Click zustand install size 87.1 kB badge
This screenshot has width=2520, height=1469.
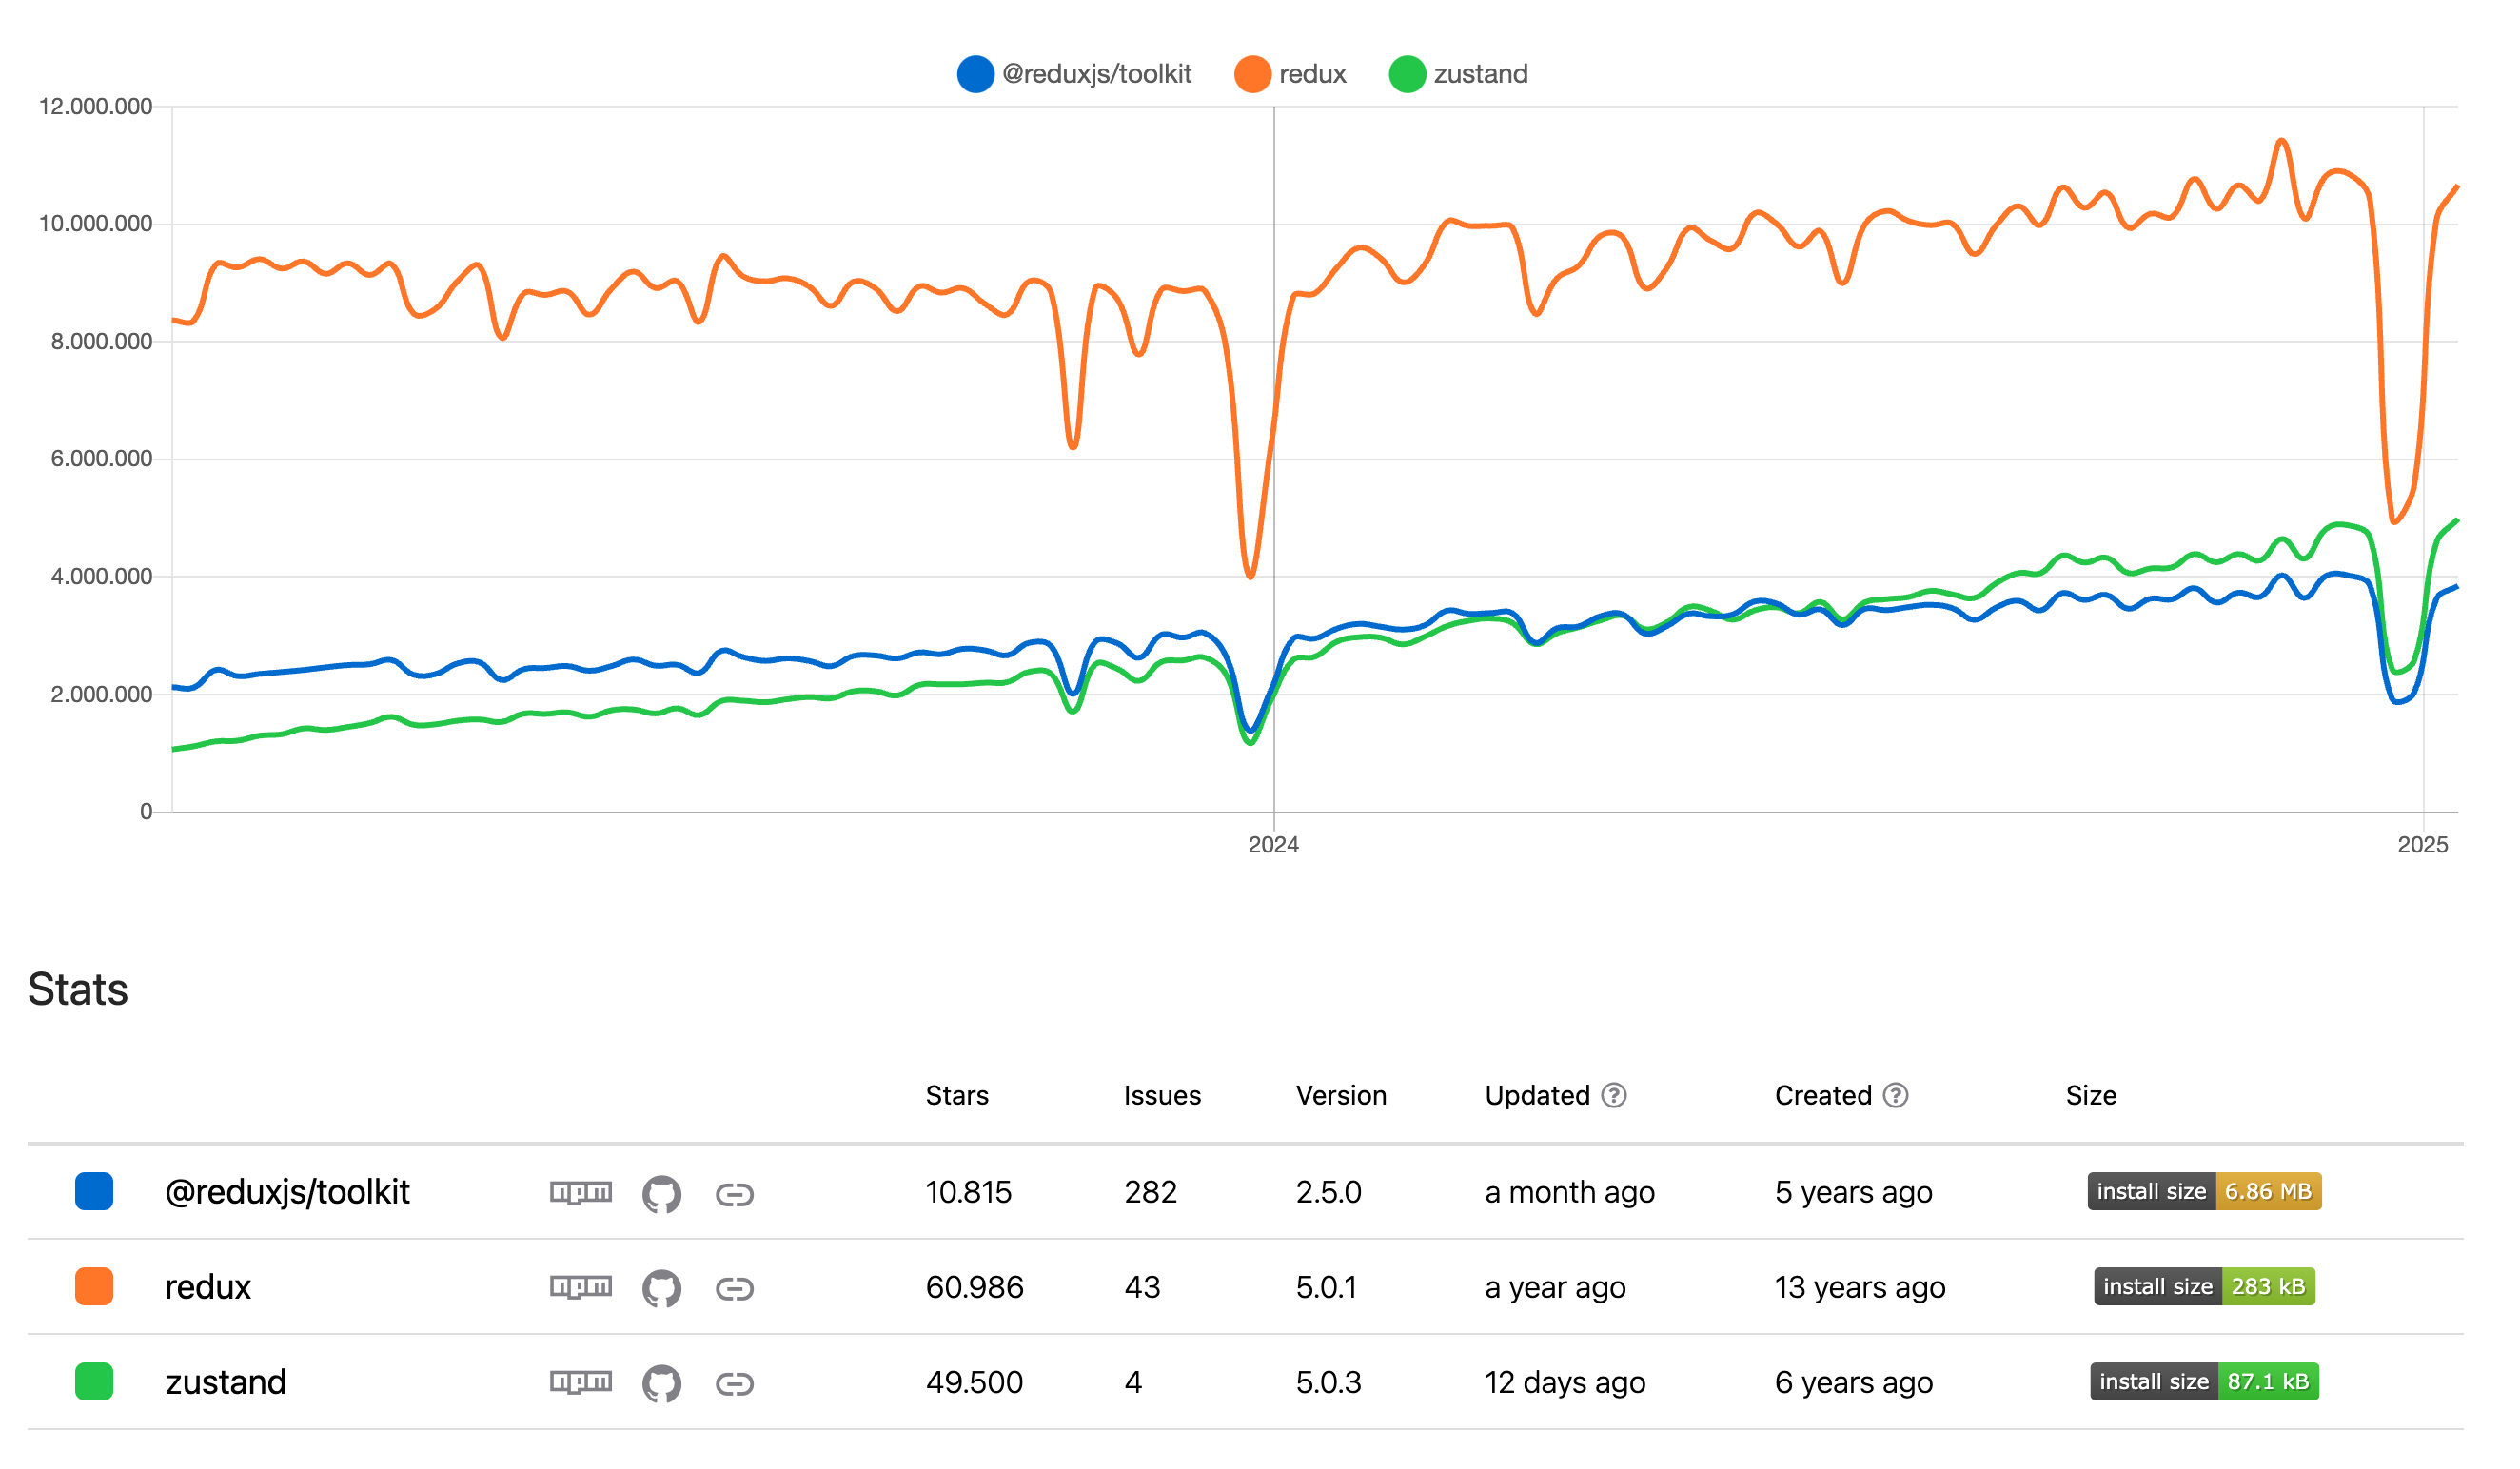point(2204,1382)
